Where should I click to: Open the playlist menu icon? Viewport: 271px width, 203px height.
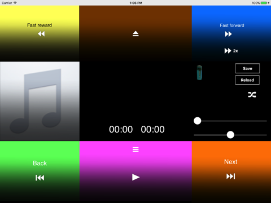135,149
